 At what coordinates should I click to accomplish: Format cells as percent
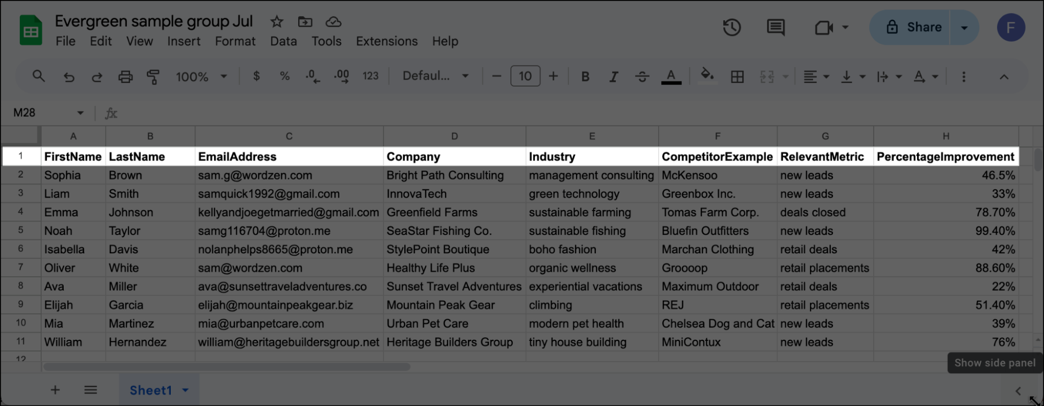(285, 76)
